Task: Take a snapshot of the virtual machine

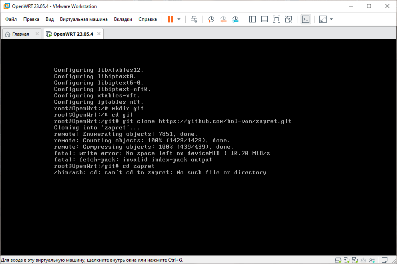Action: tap(211, 19)
